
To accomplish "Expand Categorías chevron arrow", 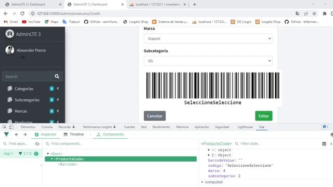I will [58, 88].
